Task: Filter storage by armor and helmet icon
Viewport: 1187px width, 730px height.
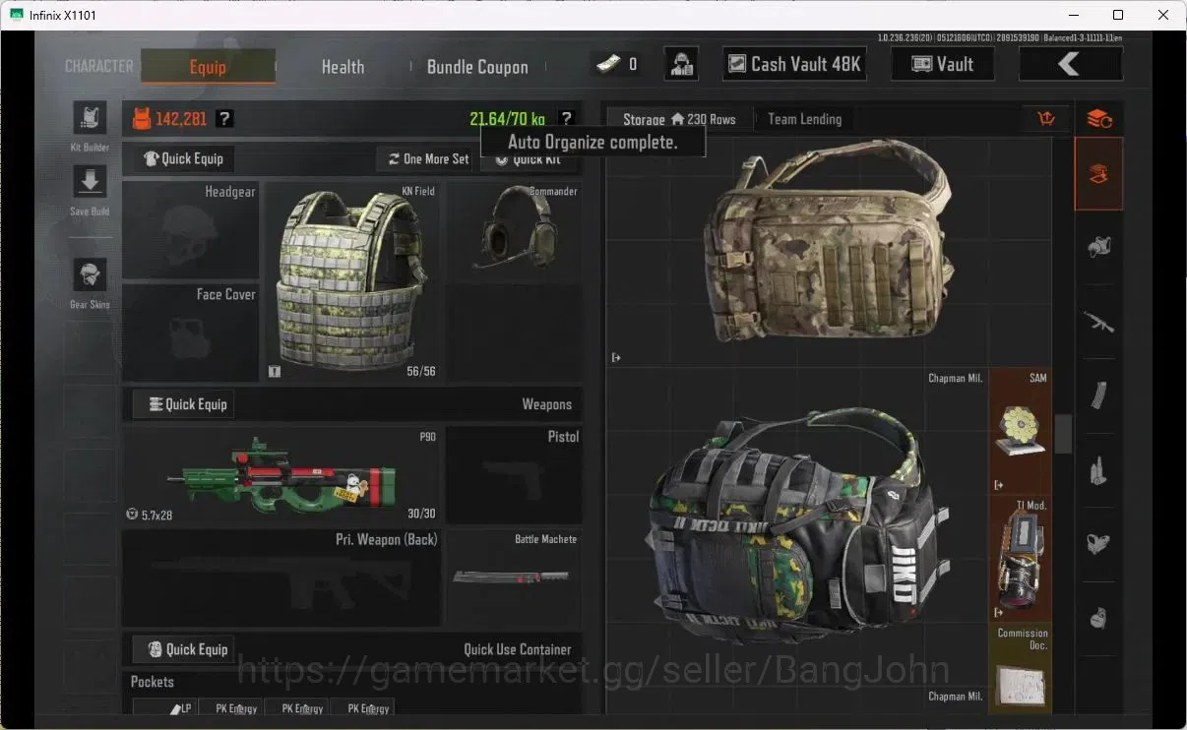Action: pos(1098,248)
